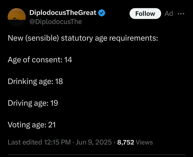Click the DiplodocusTheGreat display name
Viewport: 193px width, 157px height.
(63, 13)
